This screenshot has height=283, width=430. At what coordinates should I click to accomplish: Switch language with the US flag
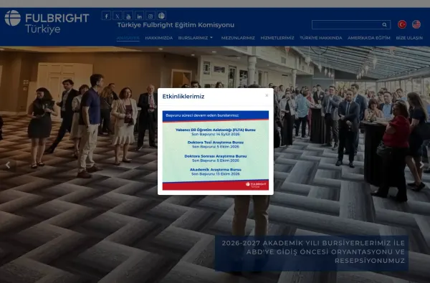[x=416, y=24]
